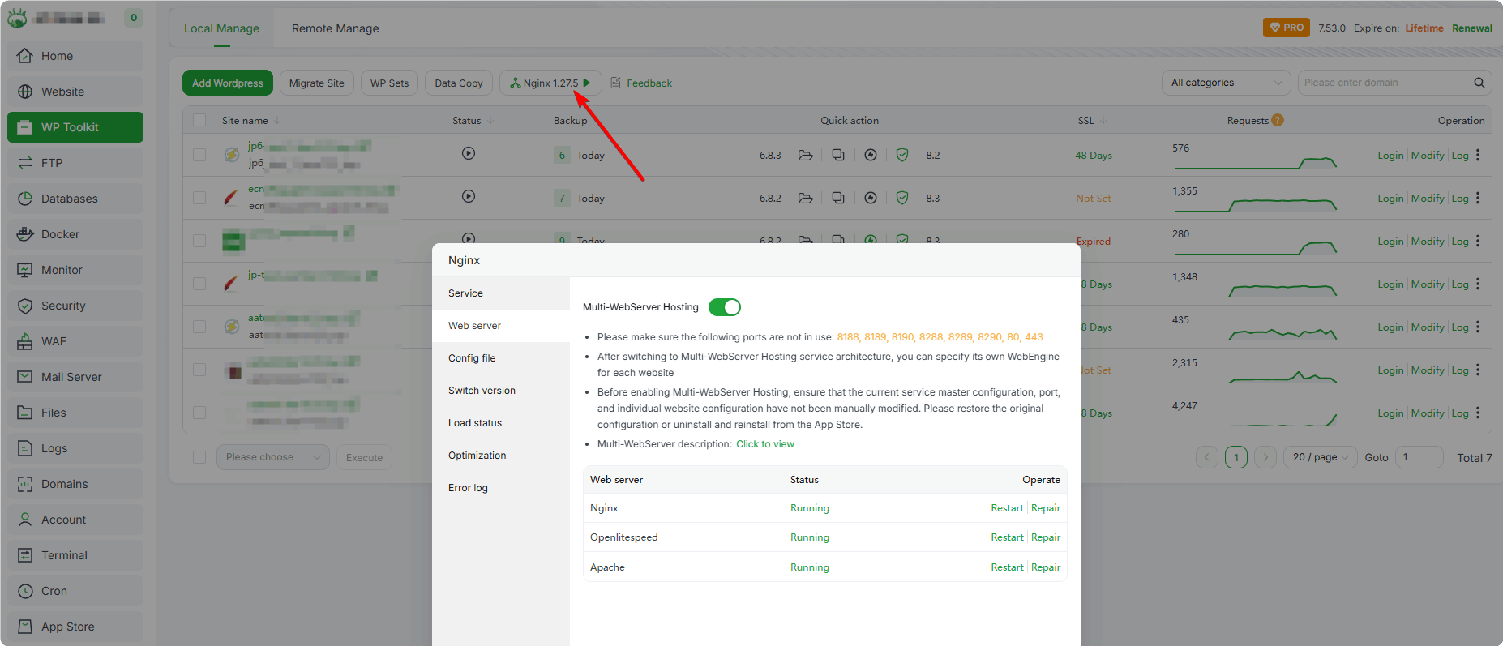Disable the Multi-WebServer Hosting switch
Screen dimensions: 1503x646
pyautogui.click(x=725, y=307)
